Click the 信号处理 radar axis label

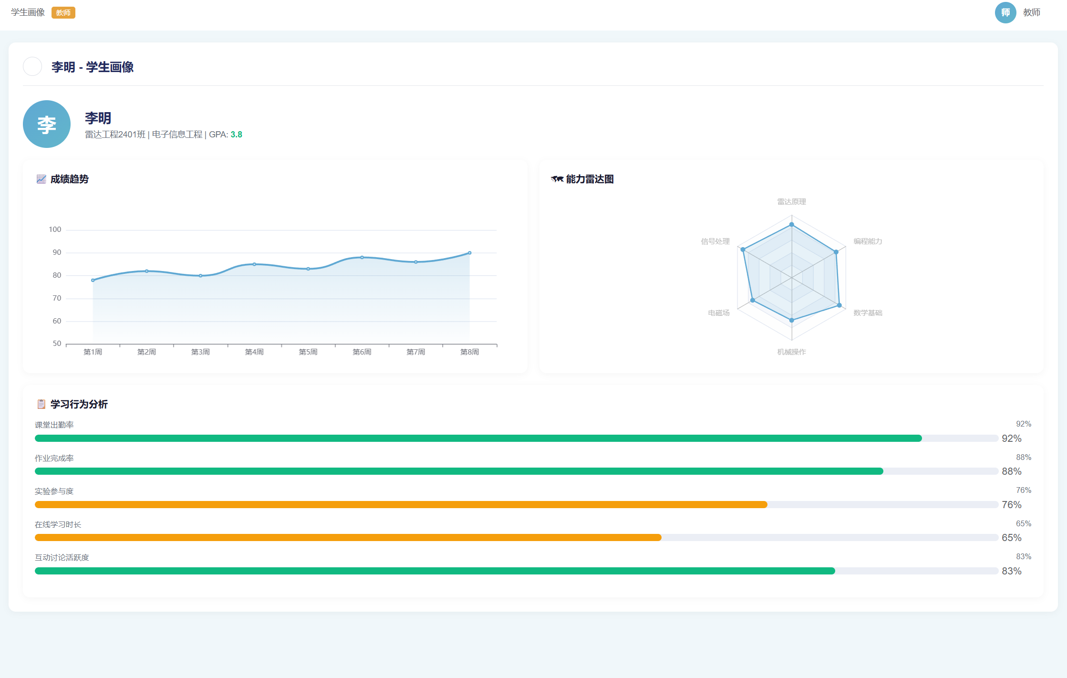tap(715, 241)
